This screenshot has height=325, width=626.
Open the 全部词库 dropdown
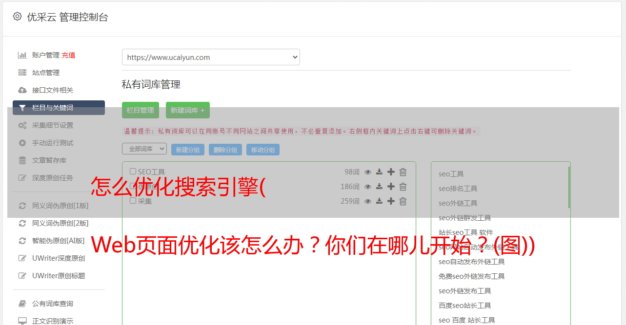click(144, 149)
